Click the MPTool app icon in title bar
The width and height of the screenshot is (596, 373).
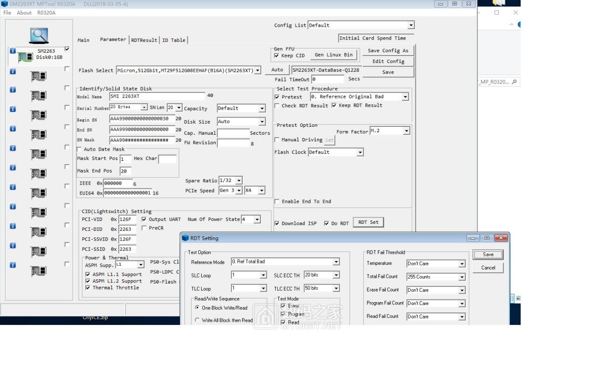pos(5,4)
